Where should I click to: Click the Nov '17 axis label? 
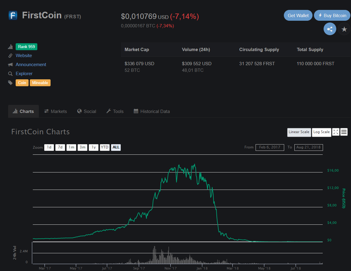pyautogui.click(x=171, y=268)
